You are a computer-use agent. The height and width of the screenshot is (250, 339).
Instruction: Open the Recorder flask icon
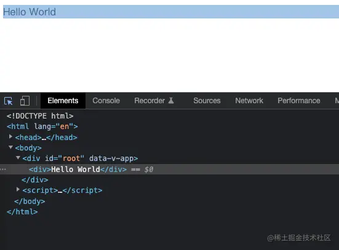(171, 101)
